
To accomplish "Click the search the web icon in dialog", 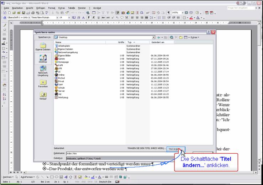I will point(171,37).
